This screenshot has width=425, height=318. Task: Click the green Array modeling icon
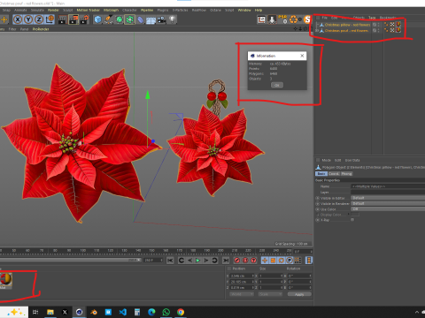point(129,19)
